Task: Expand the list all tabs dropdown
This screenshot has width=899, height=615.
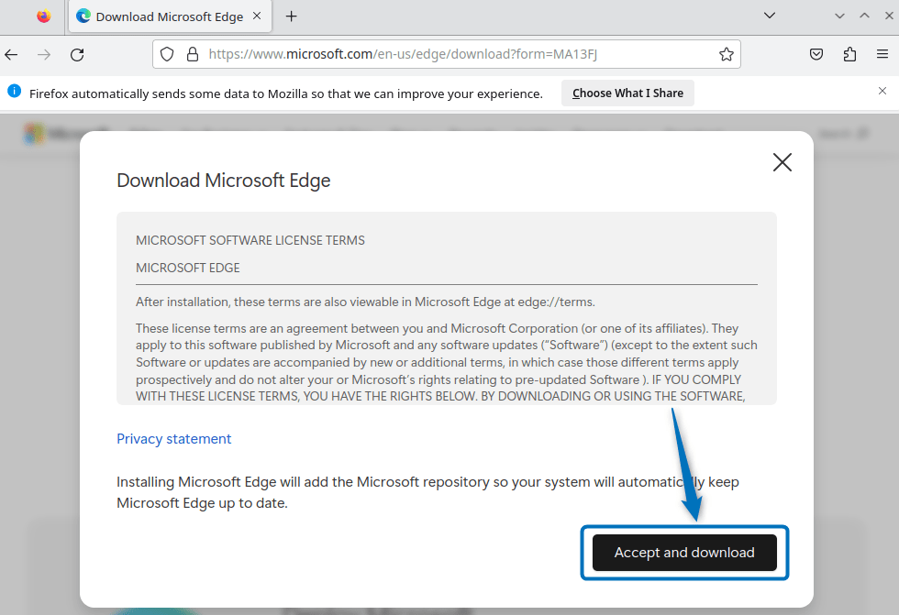Action: [x=770, y=16]
